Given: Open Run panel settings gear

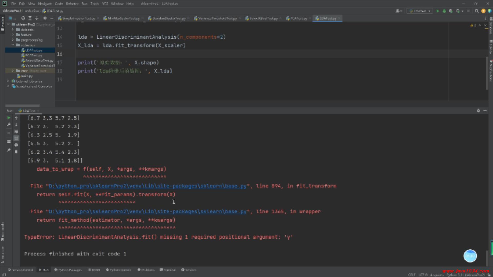Looking at the screenshot, I should tap(478, 111).
